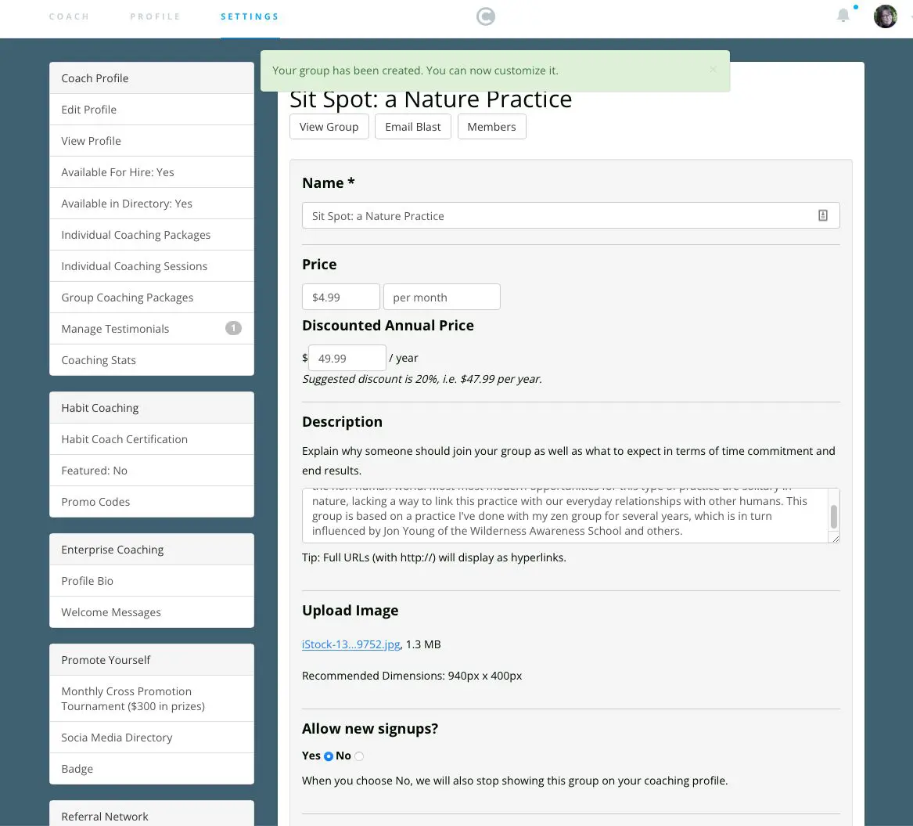Dismiss the group created alert

713,70
